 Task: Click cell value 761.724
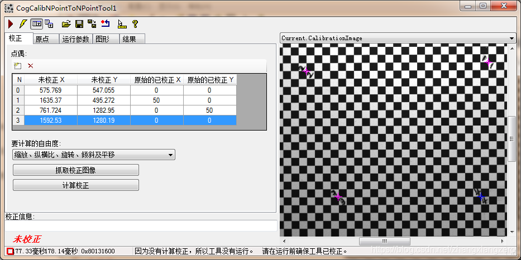coord(51,110)
